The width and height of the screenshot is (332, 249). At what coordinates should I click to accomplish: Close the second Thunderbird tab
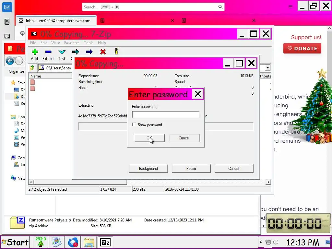click(172, 20)
